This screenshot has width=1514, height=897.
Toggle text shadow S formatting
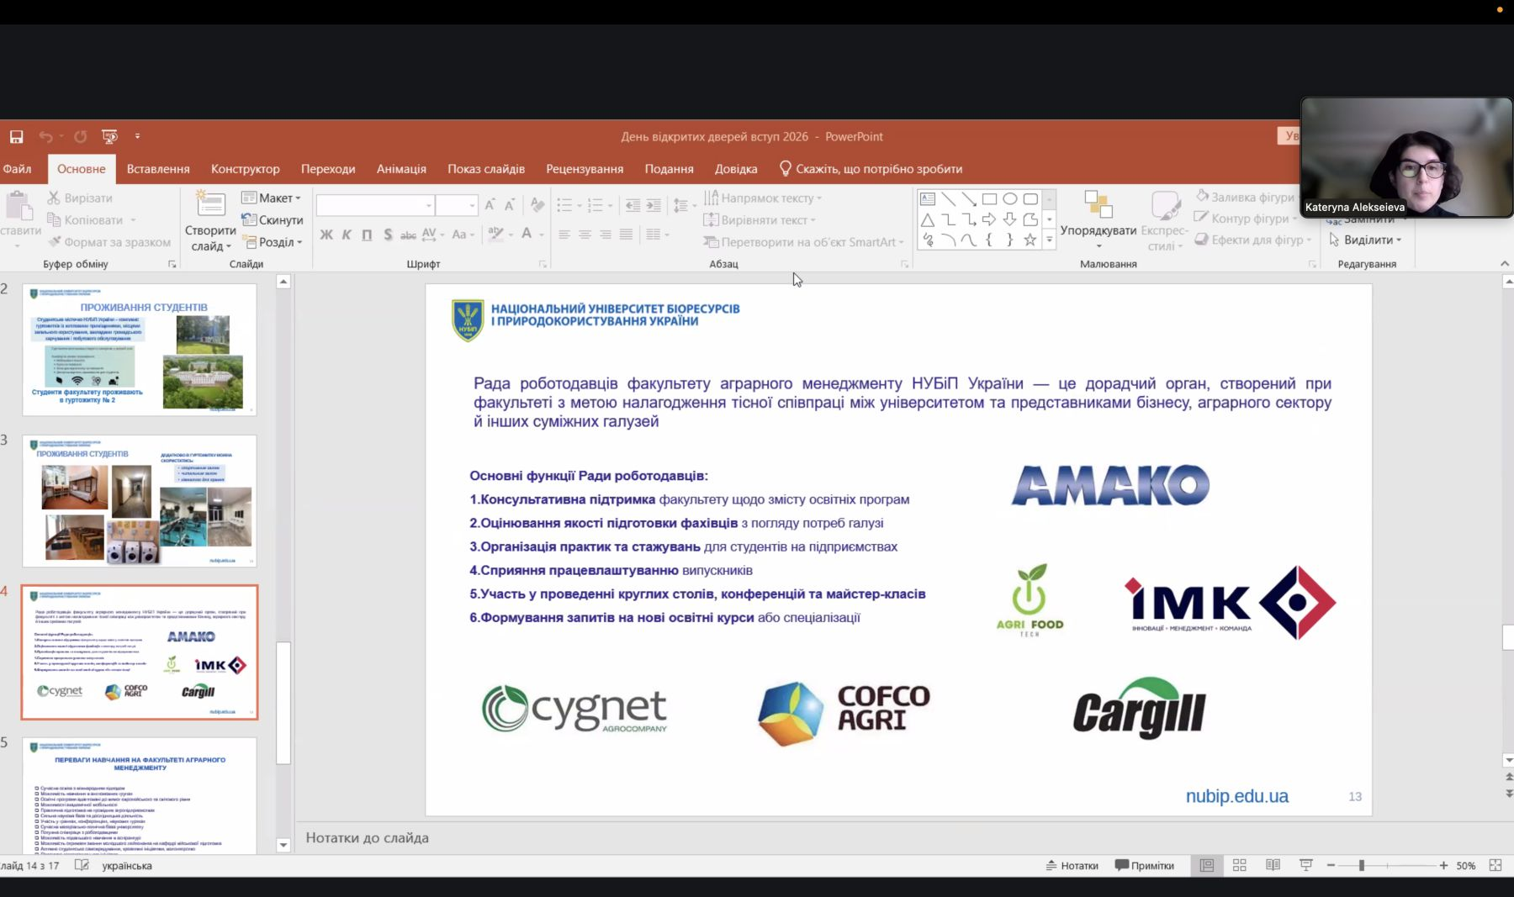coord(388,235)
